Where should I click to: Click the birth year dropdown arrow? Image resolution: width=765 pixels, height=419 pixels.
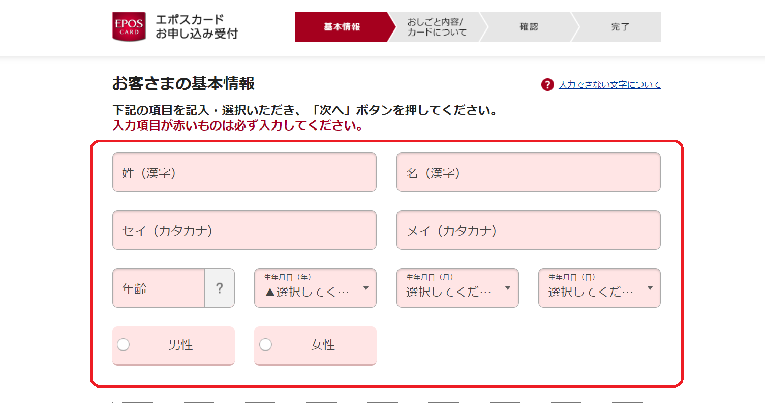(x=366, y=288)
